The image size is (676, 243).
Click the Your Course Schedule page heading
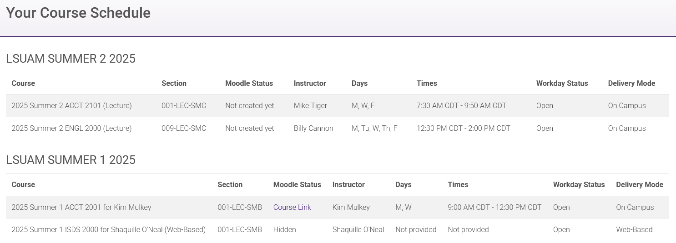coord(78,13)
